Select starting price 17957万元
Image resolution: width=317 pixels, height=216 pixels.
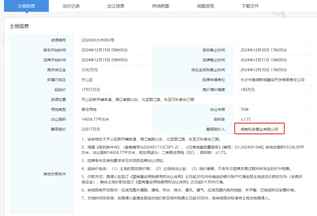91,90
